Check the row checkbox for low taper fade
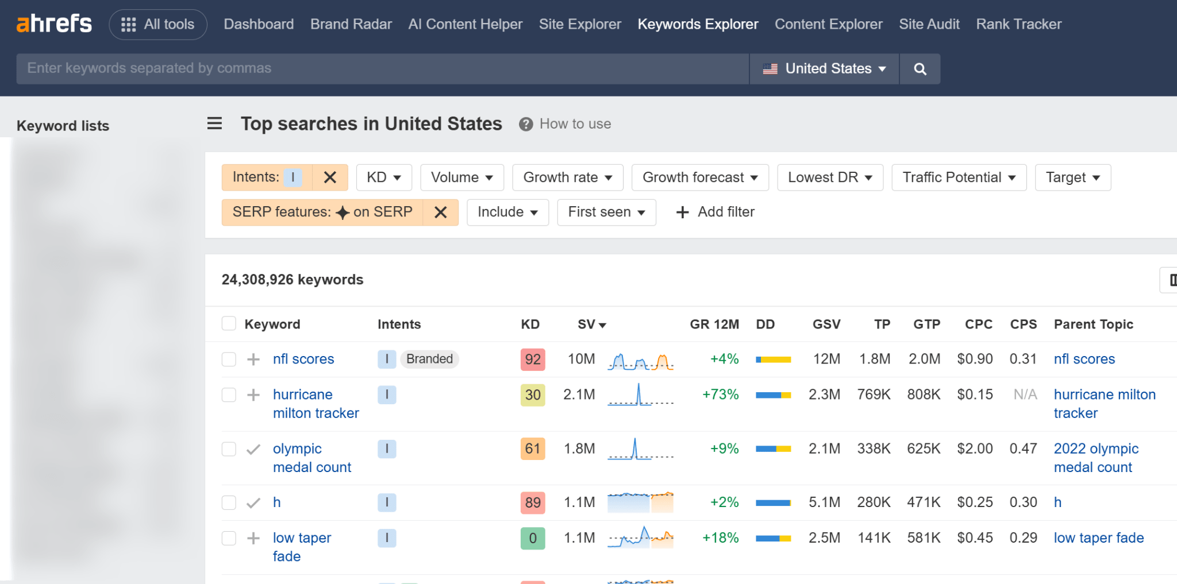Screen dimensions: 1177x584 (228, 538)
